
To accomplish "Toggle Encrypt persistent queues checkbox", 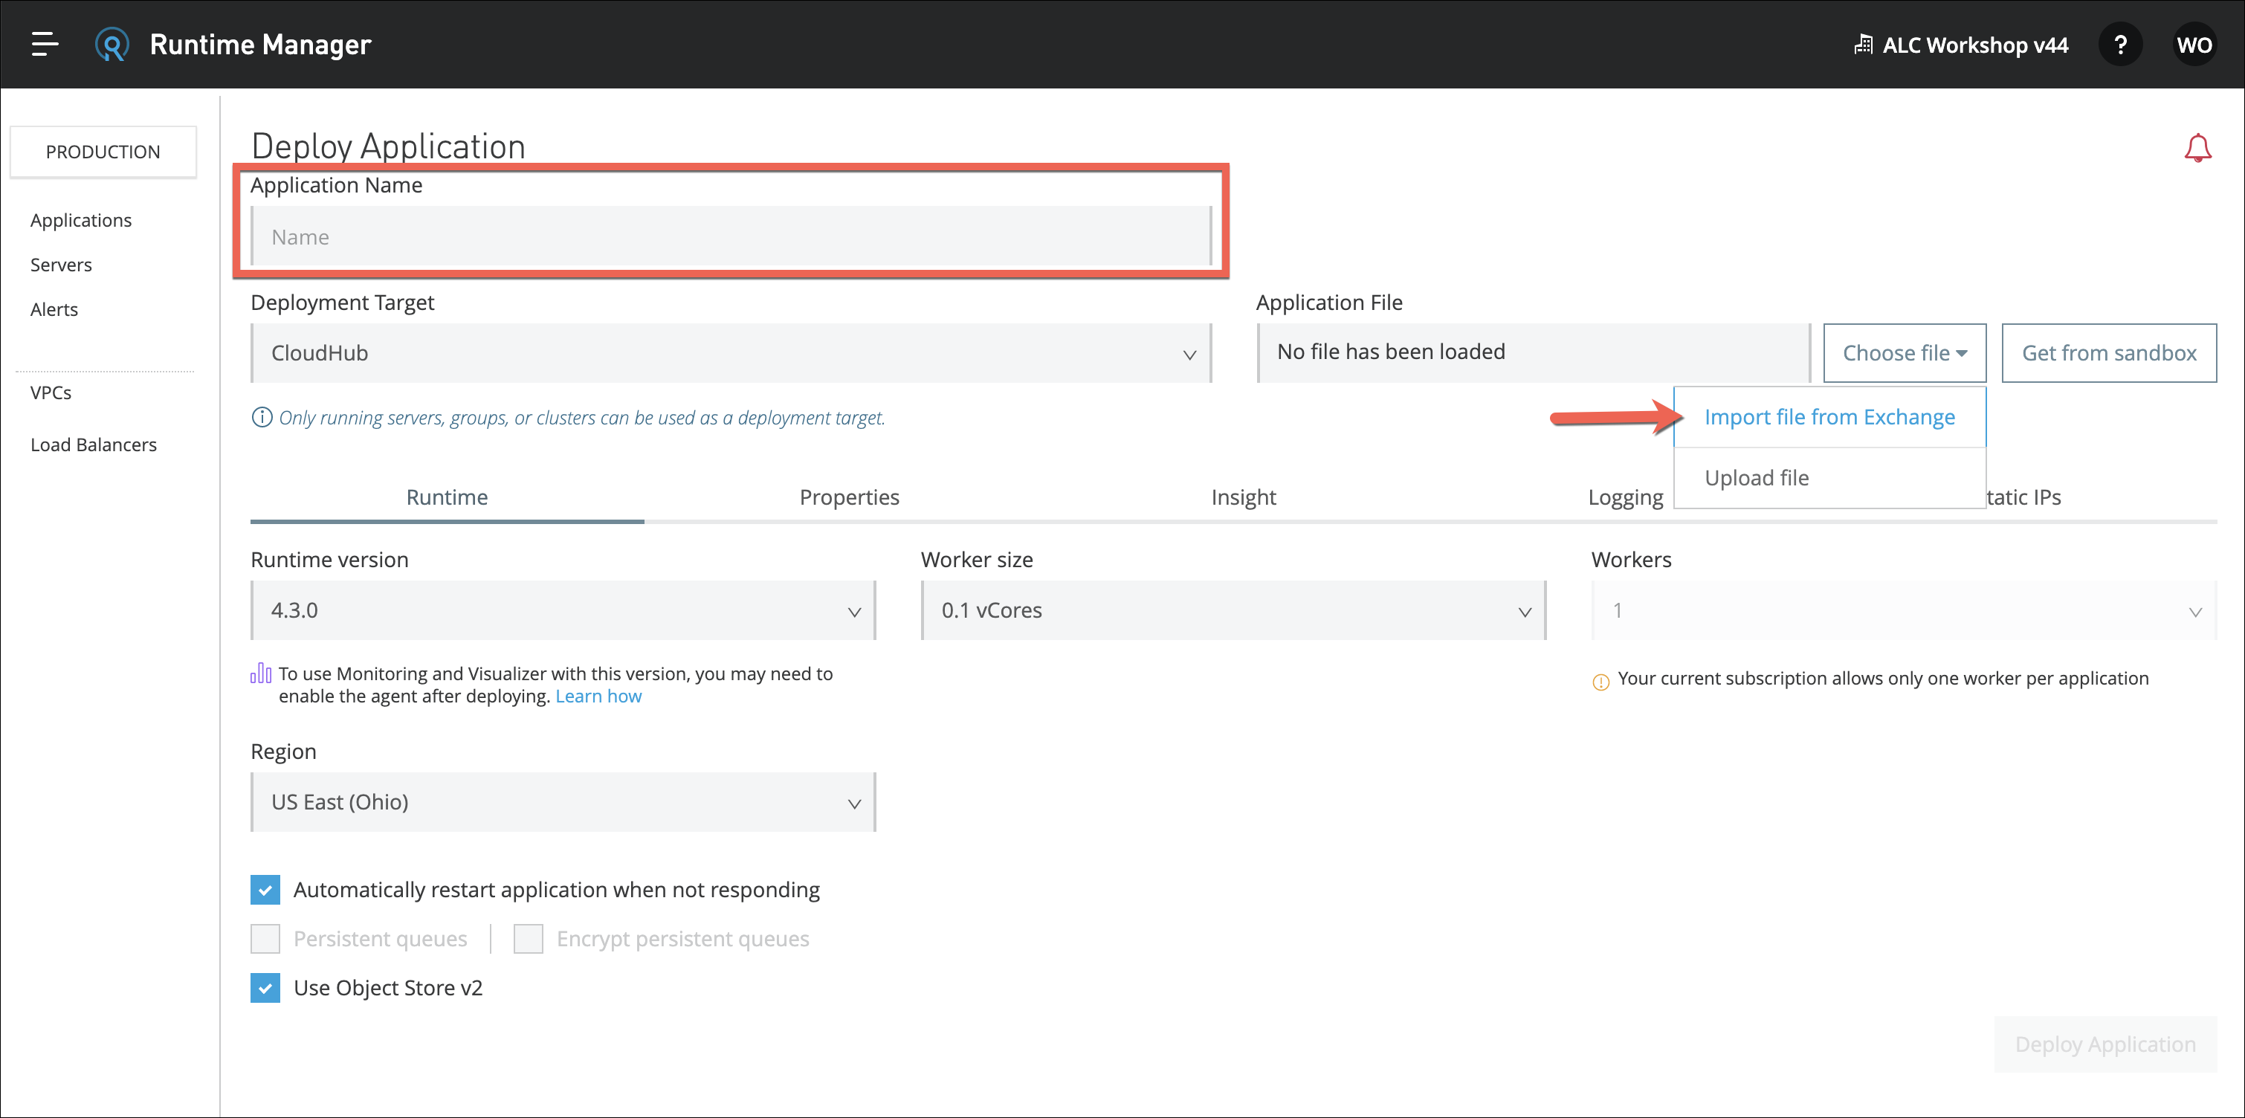I will pos(528,939).
